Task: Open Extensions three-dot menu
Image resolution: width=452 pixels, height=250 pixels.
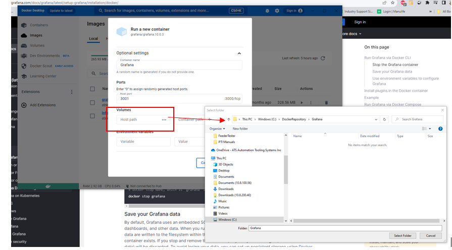Action: 72,92
